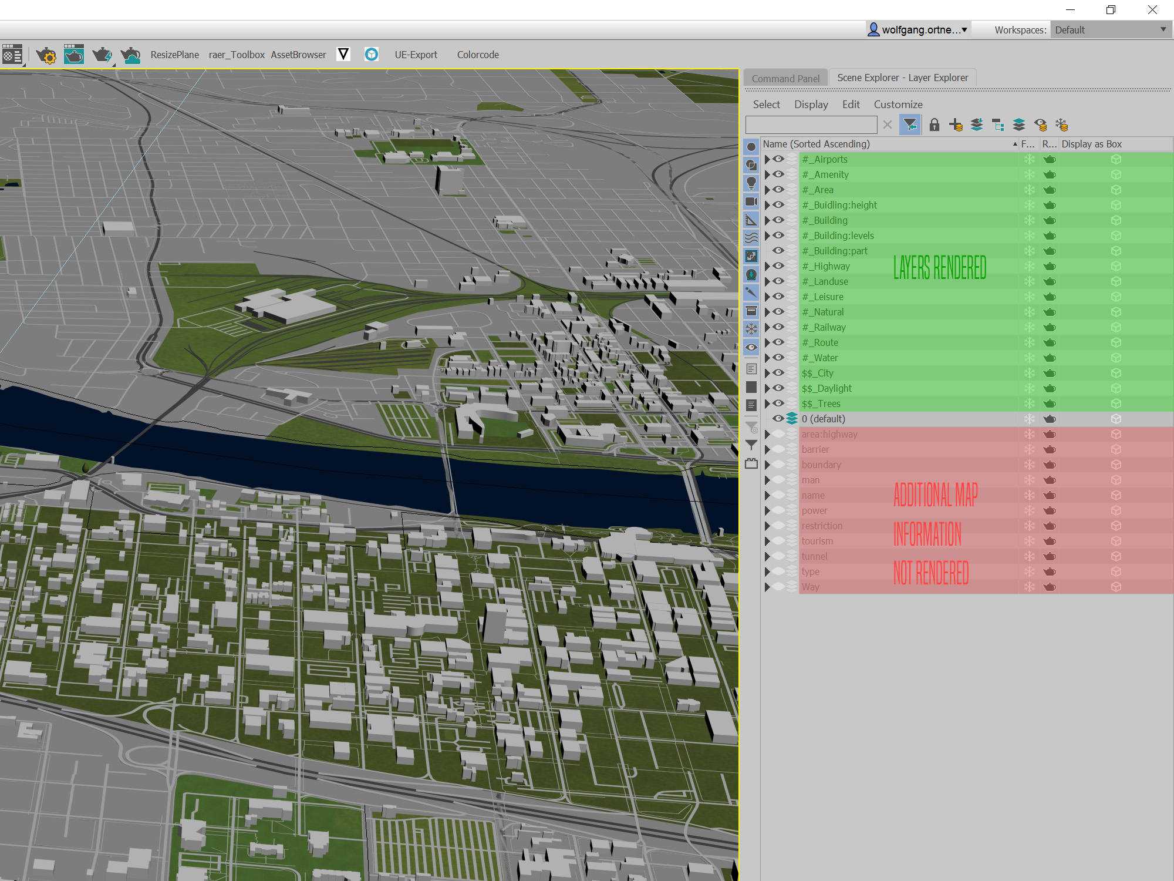Click the Render Production teapot-lightning icon

pos(102,55)
